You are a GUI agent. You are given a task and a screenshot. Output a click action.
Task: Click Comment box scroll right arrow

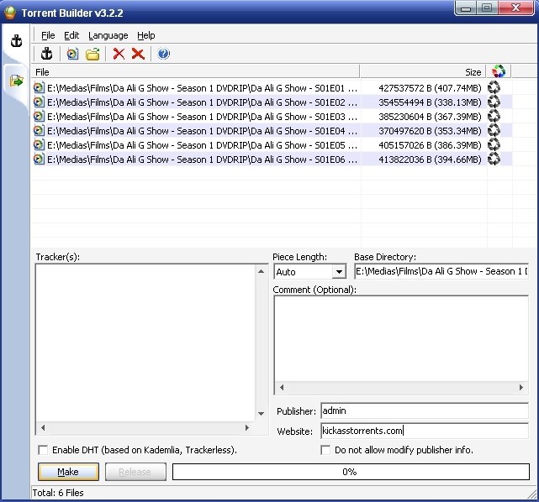pos(521,387)
